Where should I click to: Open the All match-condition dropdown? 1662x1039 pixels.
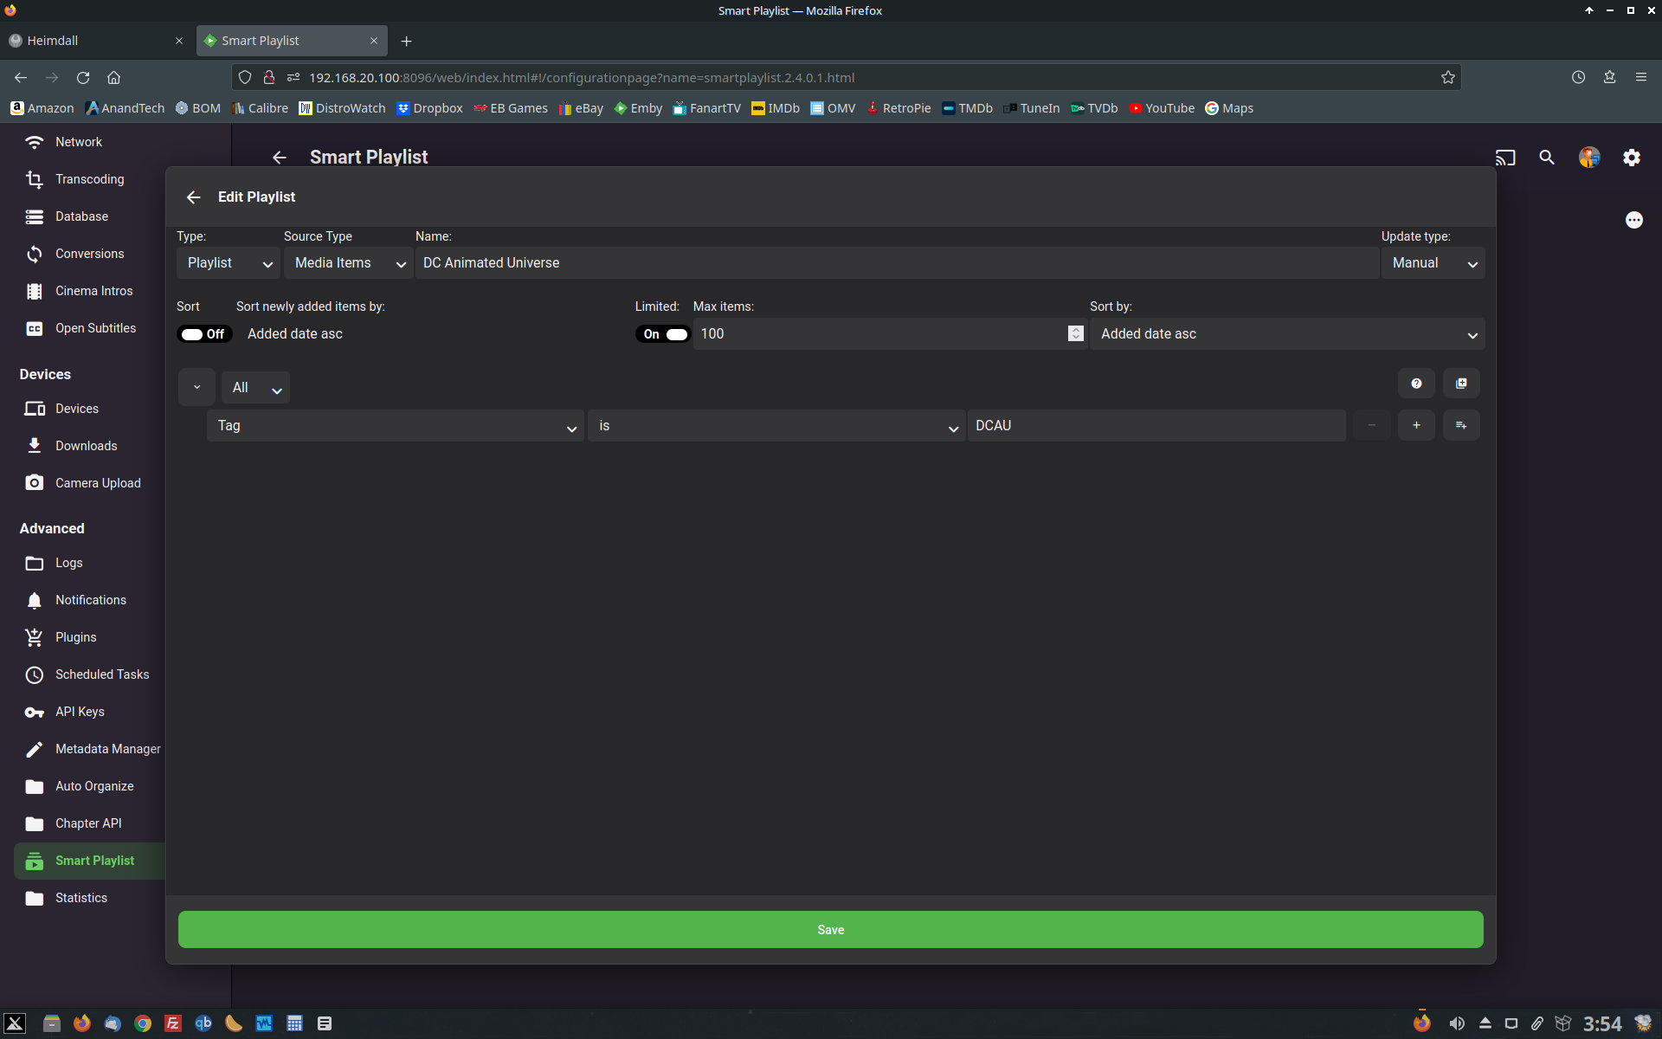[255, 388]
